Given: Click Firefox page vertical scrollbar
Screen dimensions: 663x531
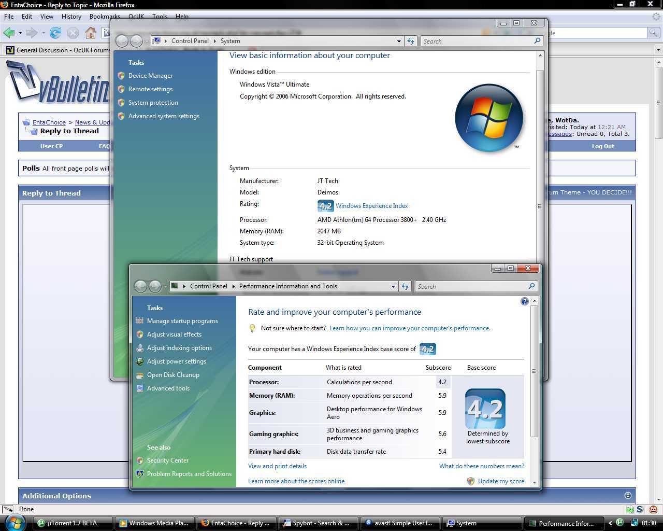Looking at the screenshot, I should [x=658, y=280].
